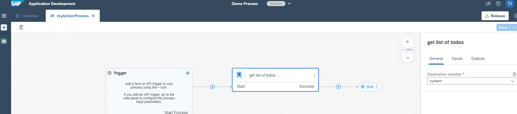
Task: Switch to the Inputs tab
Action: (457, 59)
